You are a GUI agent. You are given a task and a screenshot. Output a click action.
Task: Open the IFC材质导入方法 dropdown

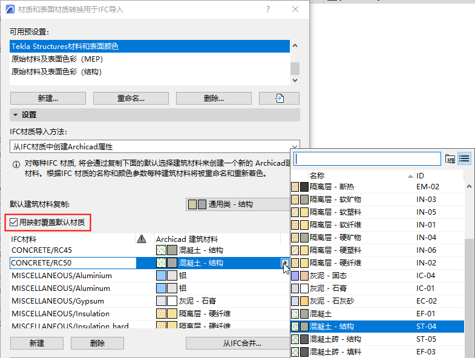[155, 146]
